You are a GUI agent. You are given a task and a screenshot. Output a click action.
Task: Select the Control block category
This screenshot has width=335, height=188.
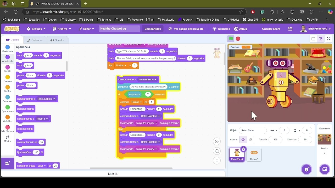click(8, 89)
